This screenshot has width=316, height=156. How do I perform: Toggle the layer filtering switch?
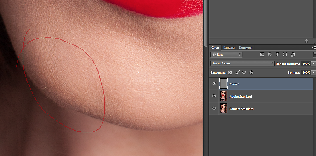pyautogui.click(x=315, y=54)
